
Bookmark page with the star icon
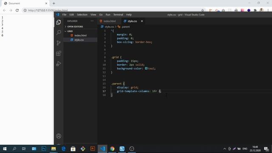tap(202, 10)
